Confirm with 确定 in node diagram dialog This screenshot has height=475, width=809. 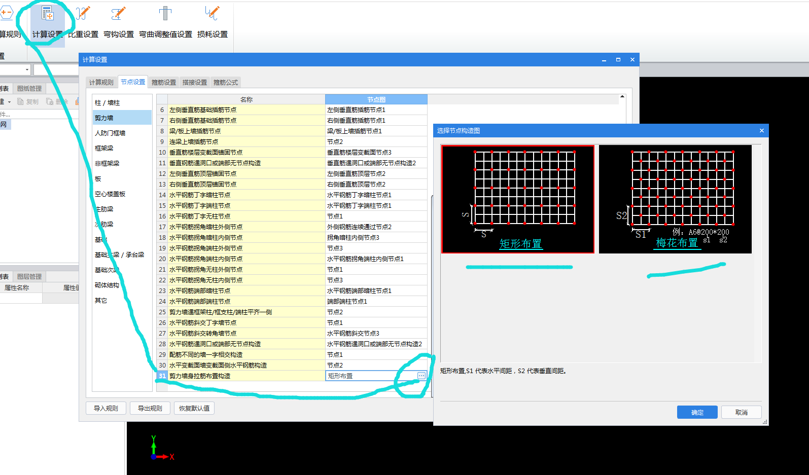(697, 412)
